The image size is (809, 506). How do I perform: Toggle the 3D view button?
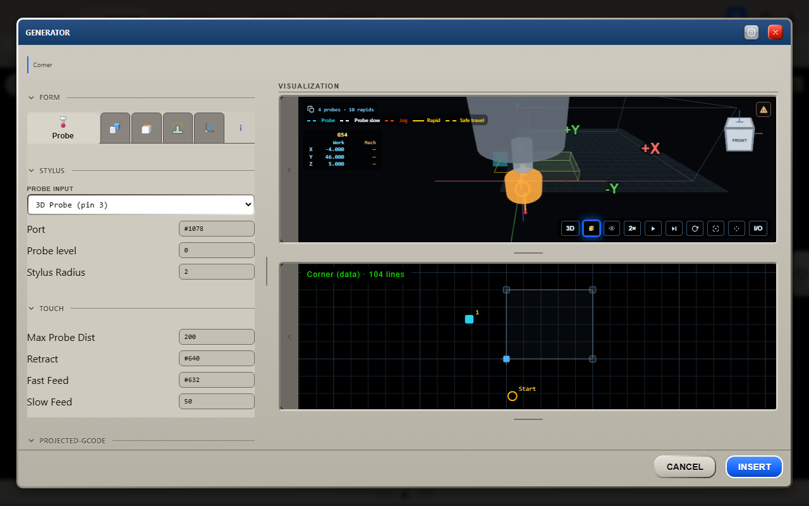click(570, 228)
